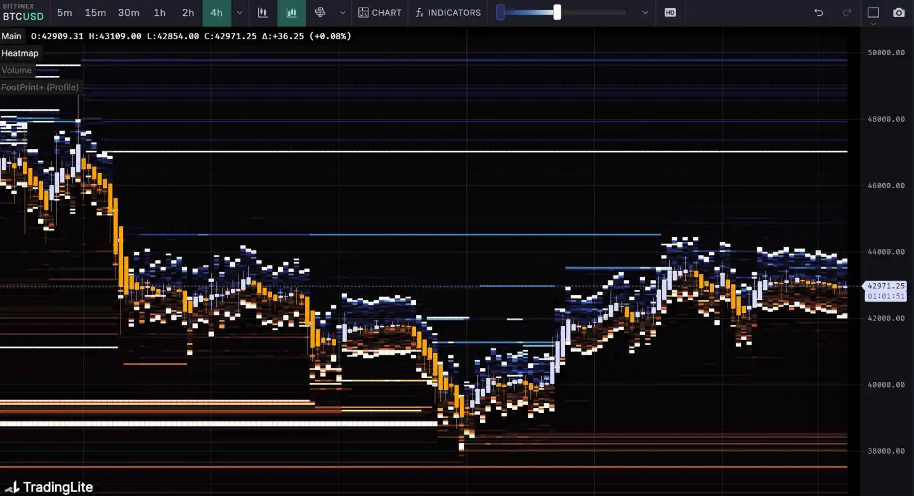The image size is (914, 496).
Task: Click the heatmap intensity slider's white handle
Action: [557, 12]
